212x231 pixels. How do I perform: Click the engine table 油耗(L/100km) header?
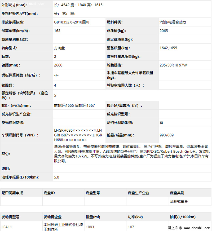(x=183, y=217)
